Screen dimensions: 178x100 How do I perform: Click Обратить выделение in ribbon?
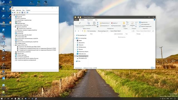point(145,26)
